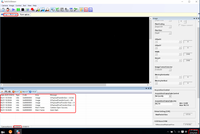Open the Tool menu
Viewport: 200px width, 134px height.
[24, 5]
